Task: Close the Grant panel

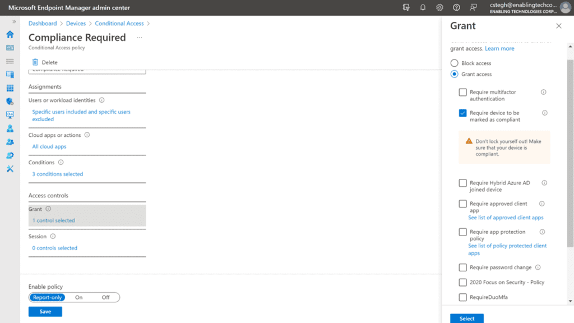Action: click(x=559, y=26)
